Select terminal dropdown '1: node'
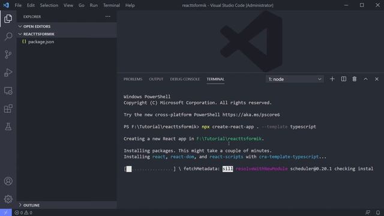Viewport: 384px width, 216px height. pyautogui.click(x=295, y=79)
